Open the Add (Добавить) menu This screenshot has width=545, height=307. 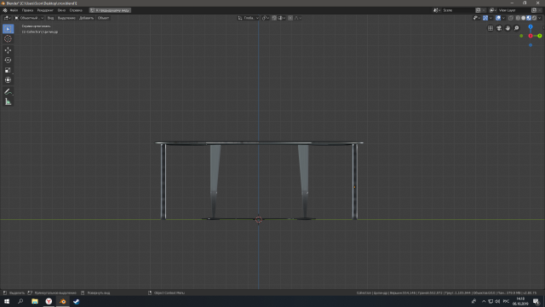(x=86, y=18)
